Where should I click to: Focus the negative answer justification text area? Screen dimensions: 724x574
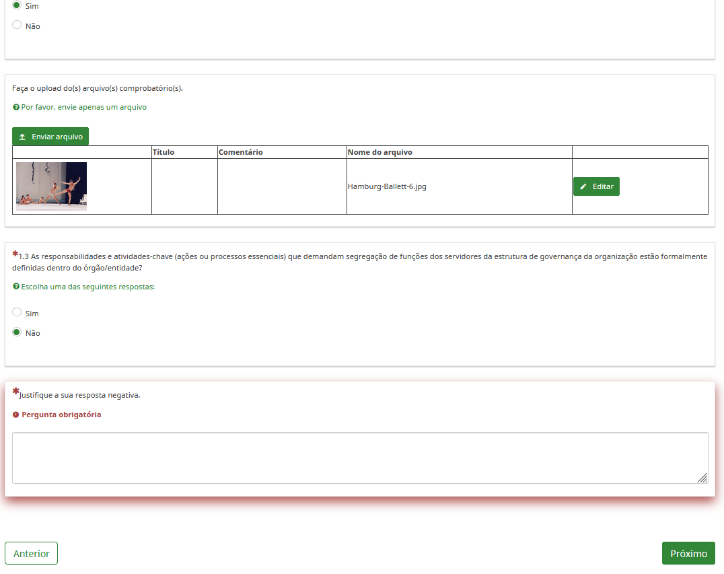click(x=360, y=458)
